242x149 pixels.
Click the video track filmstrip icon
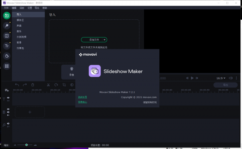[x=4, y=112]
